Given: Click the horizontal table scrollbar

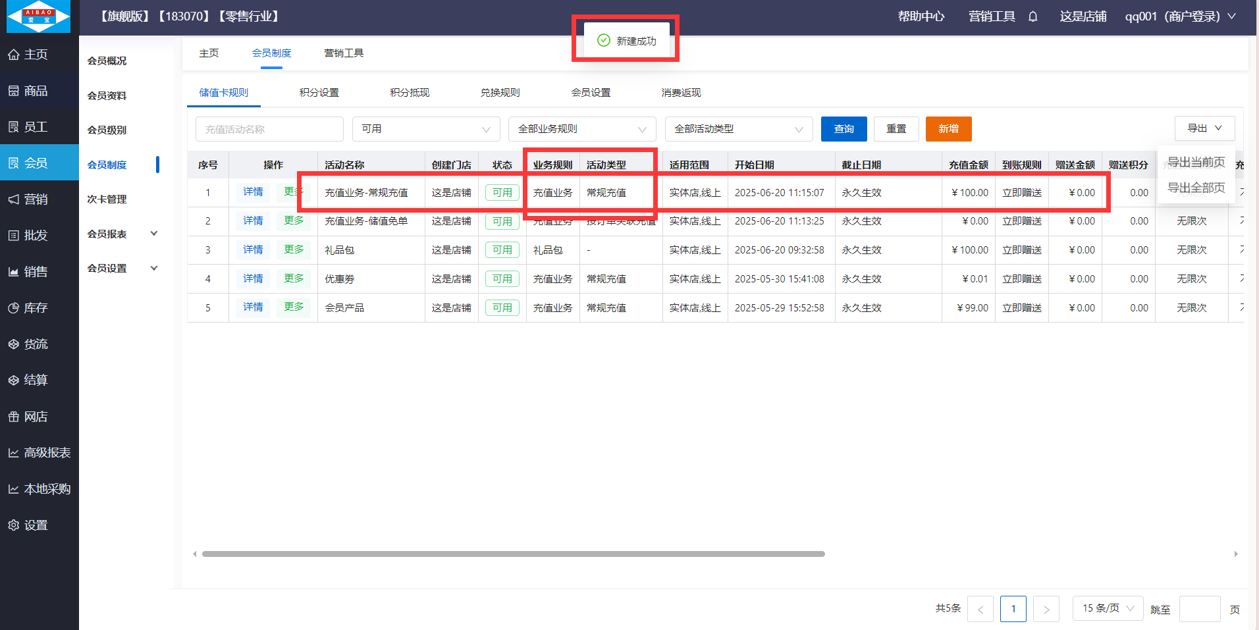Looking at the screenshot, I should 513,554.
